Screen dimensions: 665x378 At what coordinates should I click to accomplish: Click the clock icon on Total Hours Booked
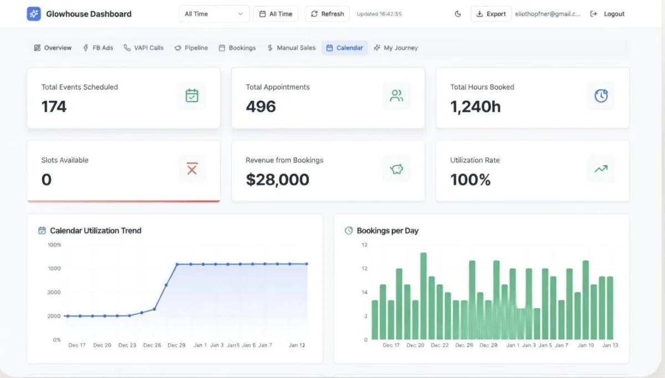[601, 96]
